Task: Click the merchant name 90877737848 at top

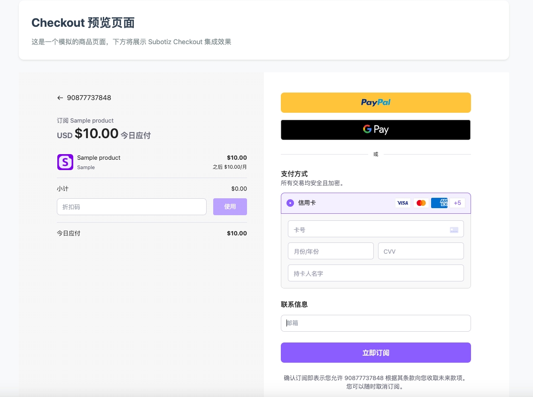Action: click(89, 98)
